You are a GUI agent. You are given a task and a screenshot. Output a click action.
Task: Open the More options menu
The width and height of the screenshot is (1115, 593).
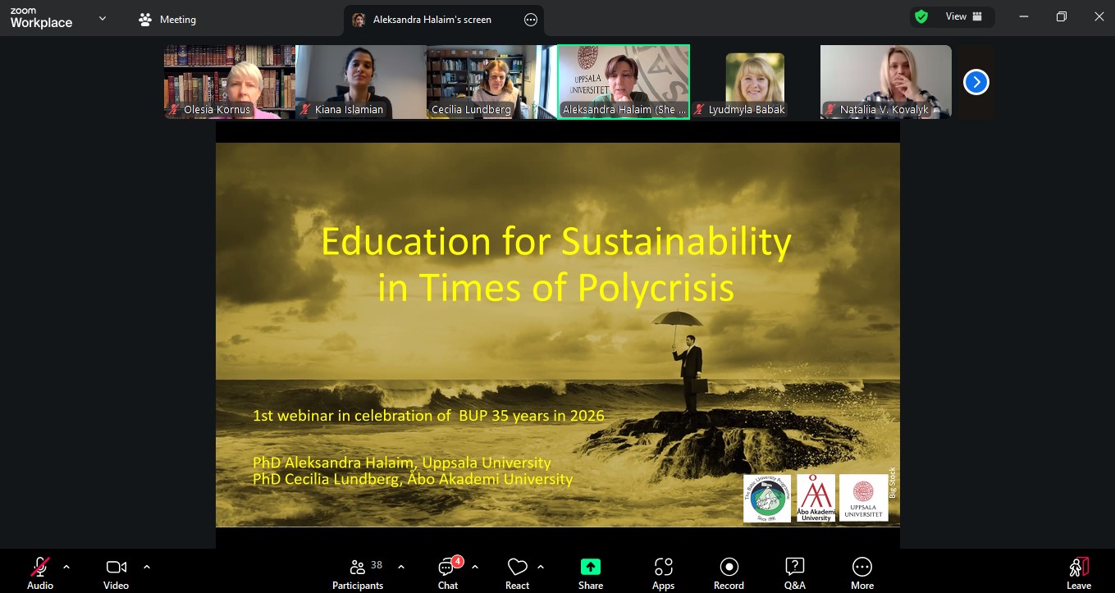pos(861,572)
